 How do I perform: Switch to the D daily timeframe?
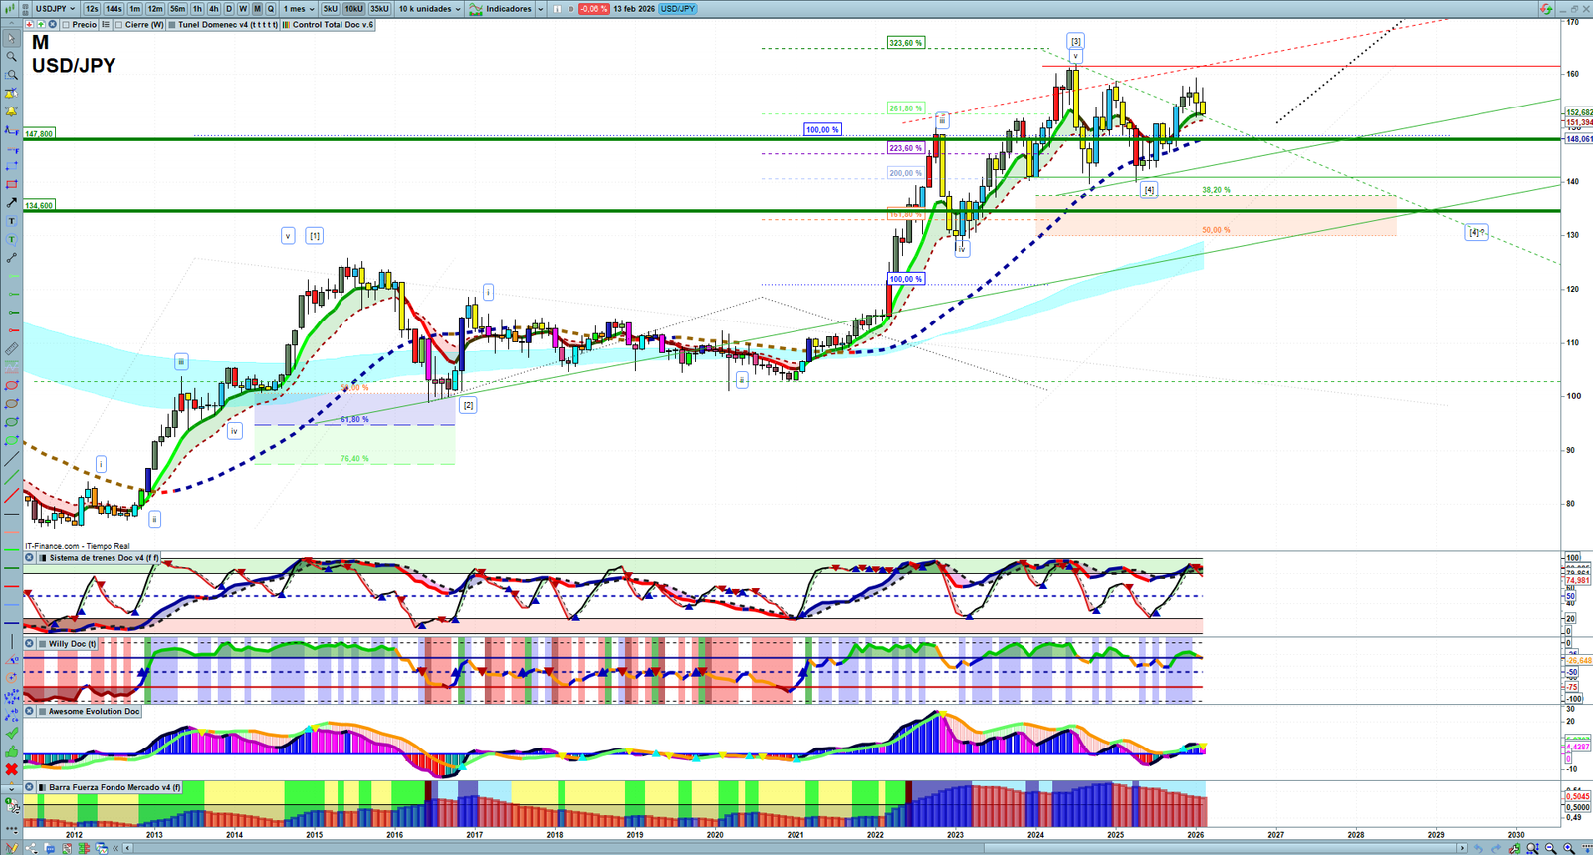pos(229,9)
